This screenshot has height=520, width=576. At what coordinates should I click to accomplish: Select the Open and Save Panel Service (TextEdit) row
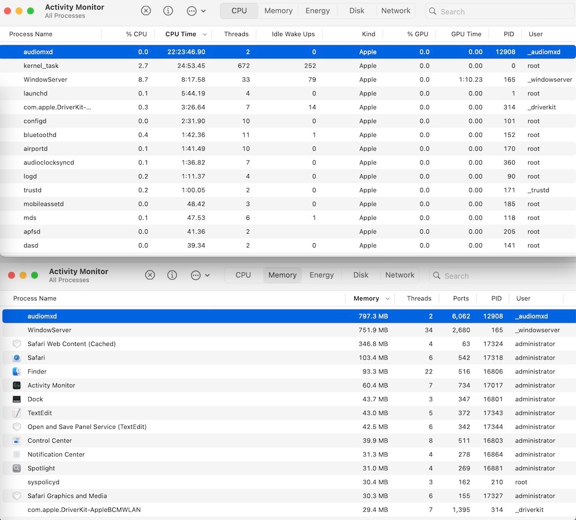click(x=289, y=427)
